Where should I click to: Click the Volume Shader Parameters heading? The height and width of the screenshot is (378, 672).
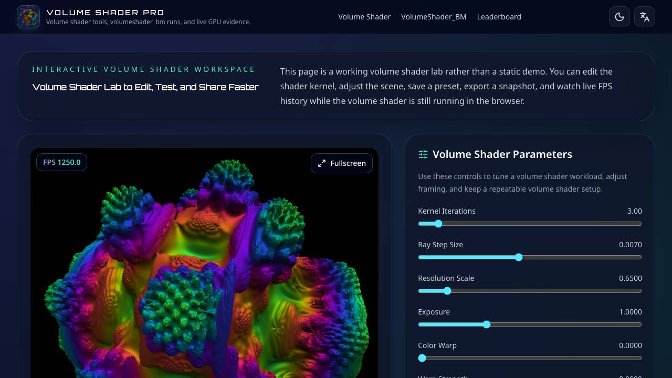(502, 154)
